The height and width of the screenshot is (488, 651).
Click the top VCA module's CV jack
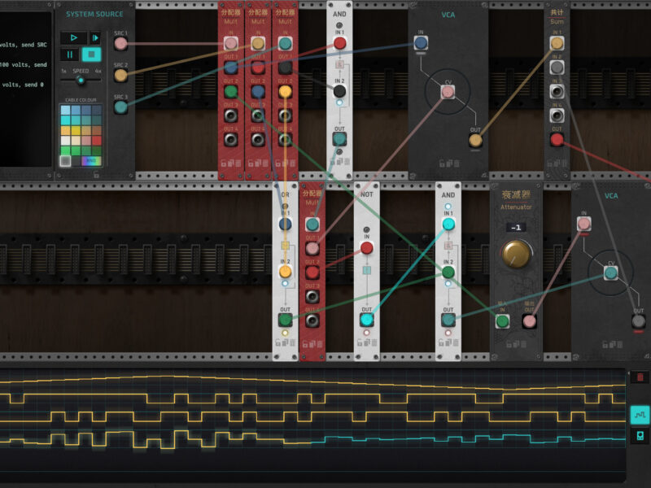447,93
